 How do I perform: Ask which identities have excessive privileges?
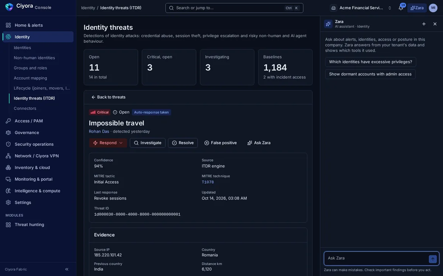[371, 62]
